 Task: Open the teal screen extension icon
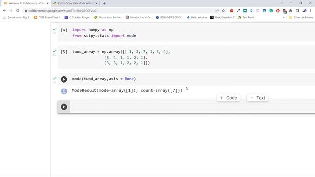coord(245,11)
